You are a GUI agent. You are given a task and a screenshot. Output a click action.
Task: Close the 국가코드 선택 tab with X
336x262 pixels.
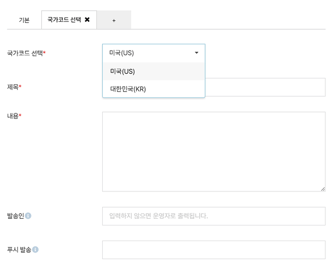[87, 19]
